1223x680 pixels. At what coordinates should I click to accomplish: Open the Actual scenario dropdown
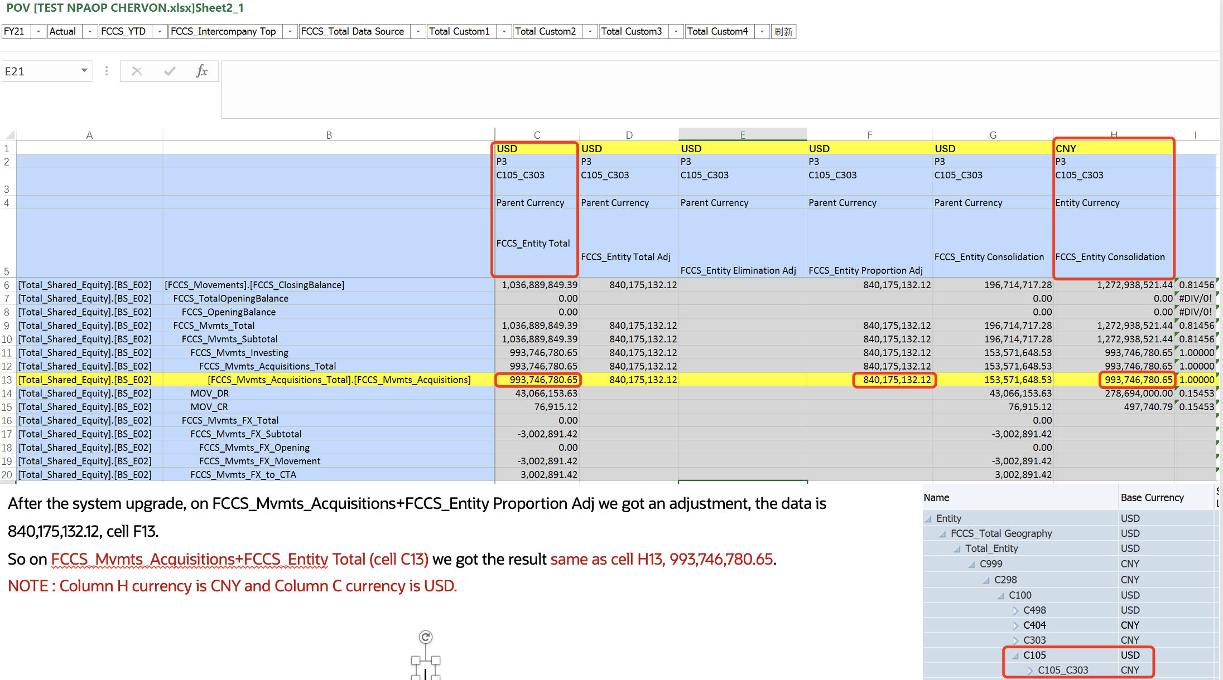point(89,31)
